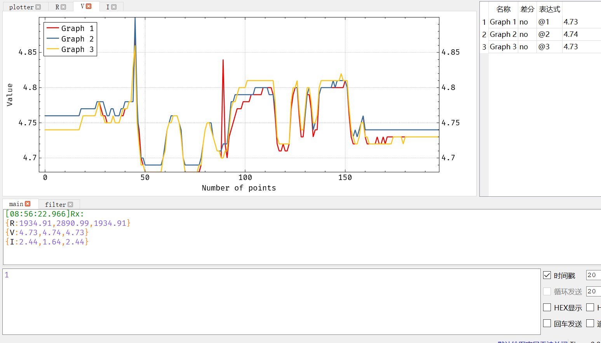601x343 pixels.
Task: Switch to the main receive tab
Action: (16, 204)
